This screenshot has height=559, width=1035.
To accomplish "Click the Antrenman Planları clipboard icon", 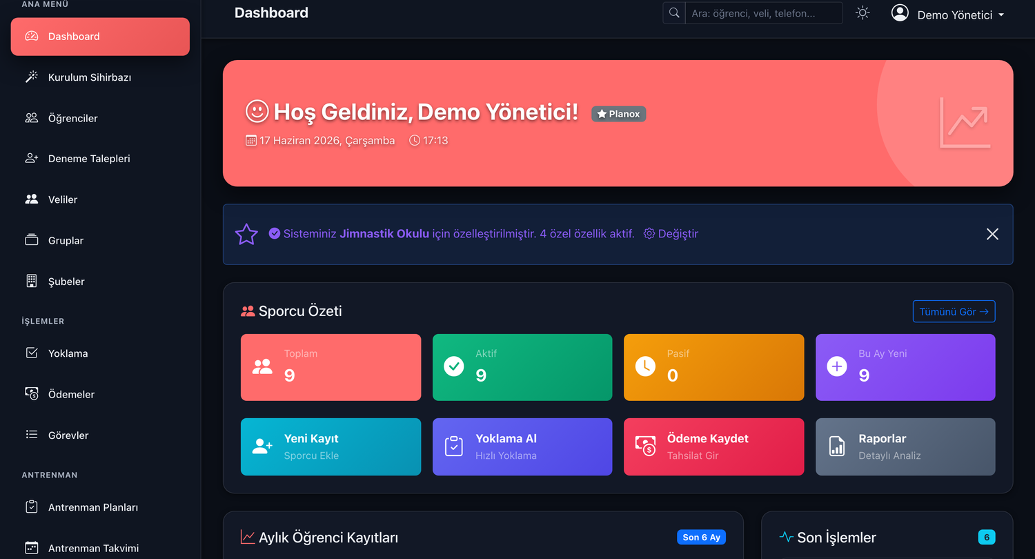I will coord(32,507).
